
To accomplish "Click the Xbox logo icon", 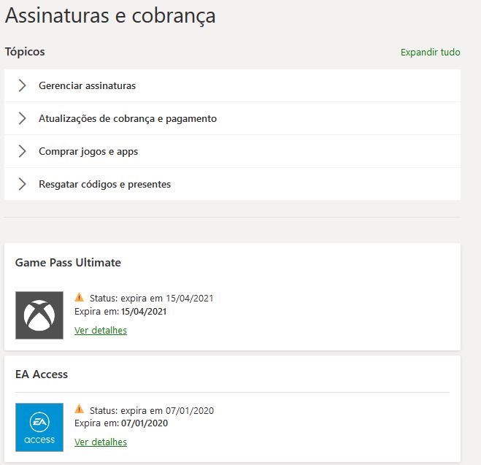I will 39,315.
